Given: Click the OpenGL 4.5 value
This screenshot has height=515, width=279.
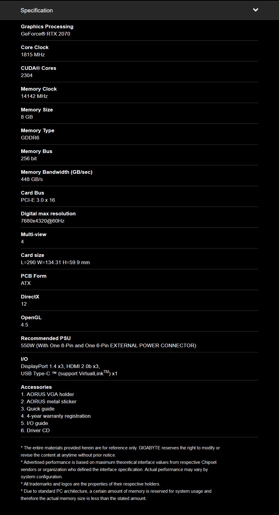Looking at the screenshot, I should (24, 325).
